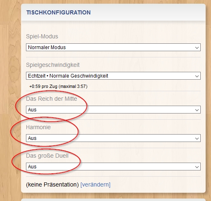Click the Das große Duell label
The width and height of the screenshot is (211, 201).
click(47, 156)
